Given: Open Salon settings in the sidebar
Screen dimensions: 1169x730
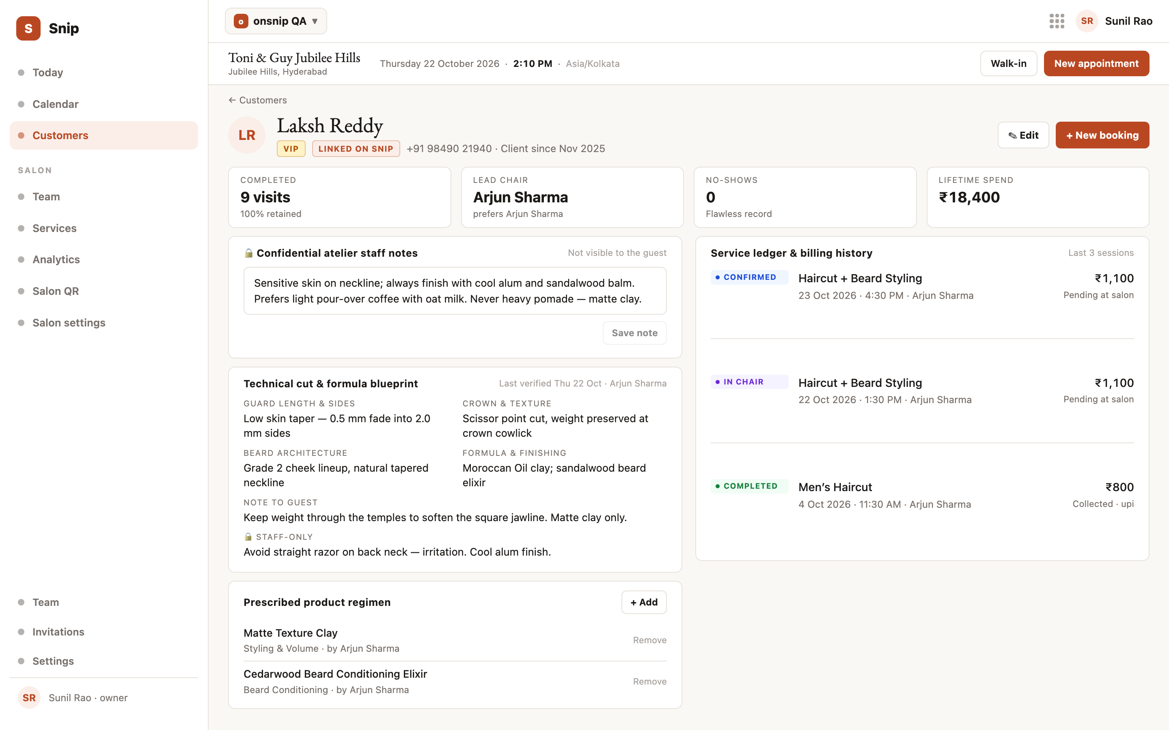Looking at the screenshot, I should pos(104,322).
